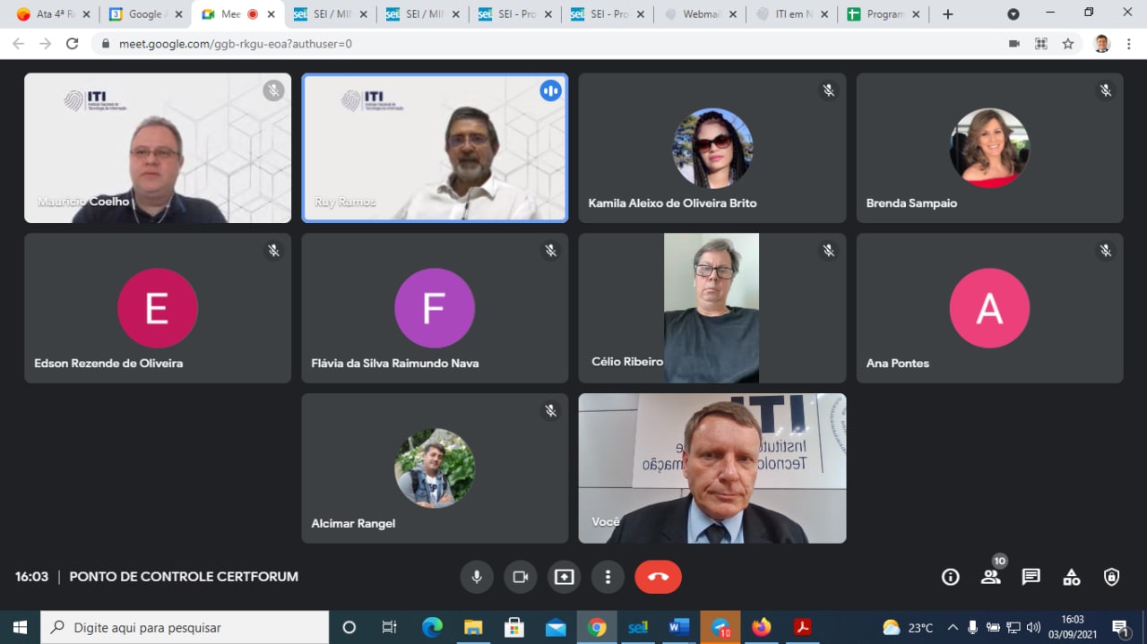Mute the microphone
The image size is (1147, 644).
(477, 577)
